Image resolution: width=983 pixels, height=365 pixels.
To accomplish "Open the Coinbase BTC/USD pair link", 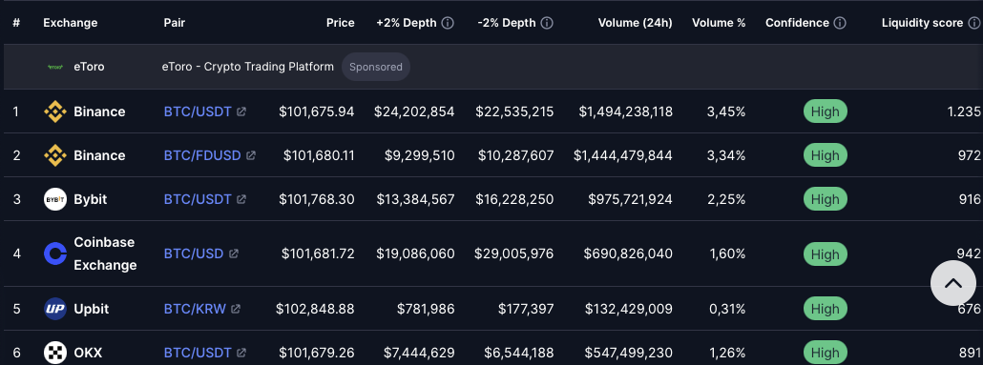I will point(194,253).
